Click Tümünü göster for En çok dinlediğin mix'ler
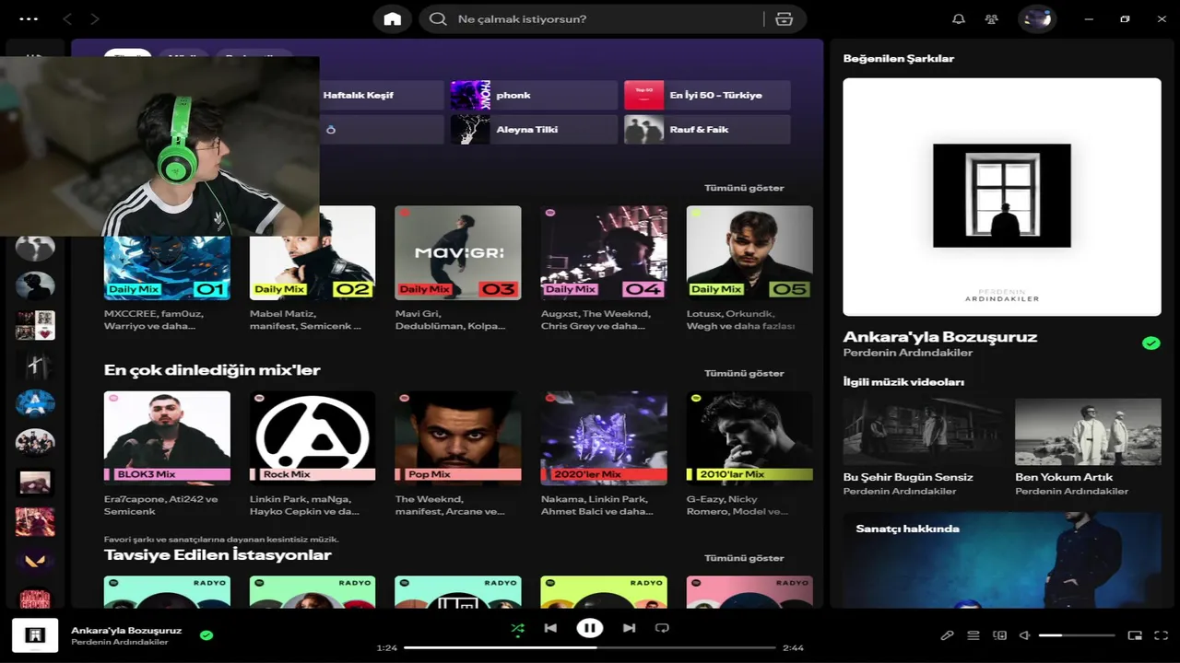1180x663 pixels. click(744, 373)
